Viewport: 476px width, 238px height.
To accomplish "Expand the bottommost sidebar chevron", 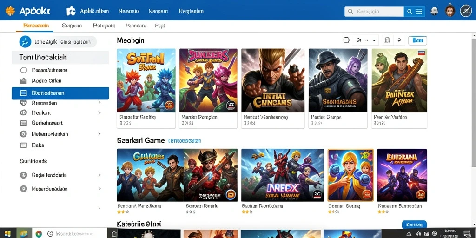I will 99,208.
